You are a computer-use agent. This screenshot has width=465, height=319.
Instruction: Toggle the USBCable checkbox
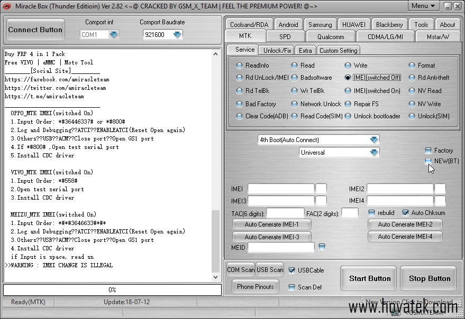[291, 270]
